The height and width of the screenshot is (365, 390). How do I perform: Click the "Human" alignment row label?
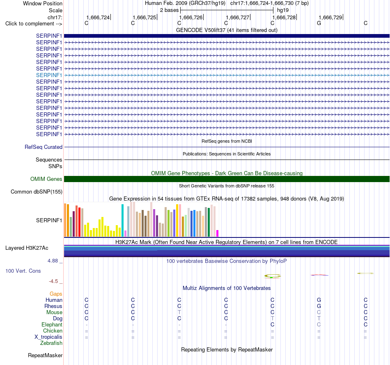(54, 300)
